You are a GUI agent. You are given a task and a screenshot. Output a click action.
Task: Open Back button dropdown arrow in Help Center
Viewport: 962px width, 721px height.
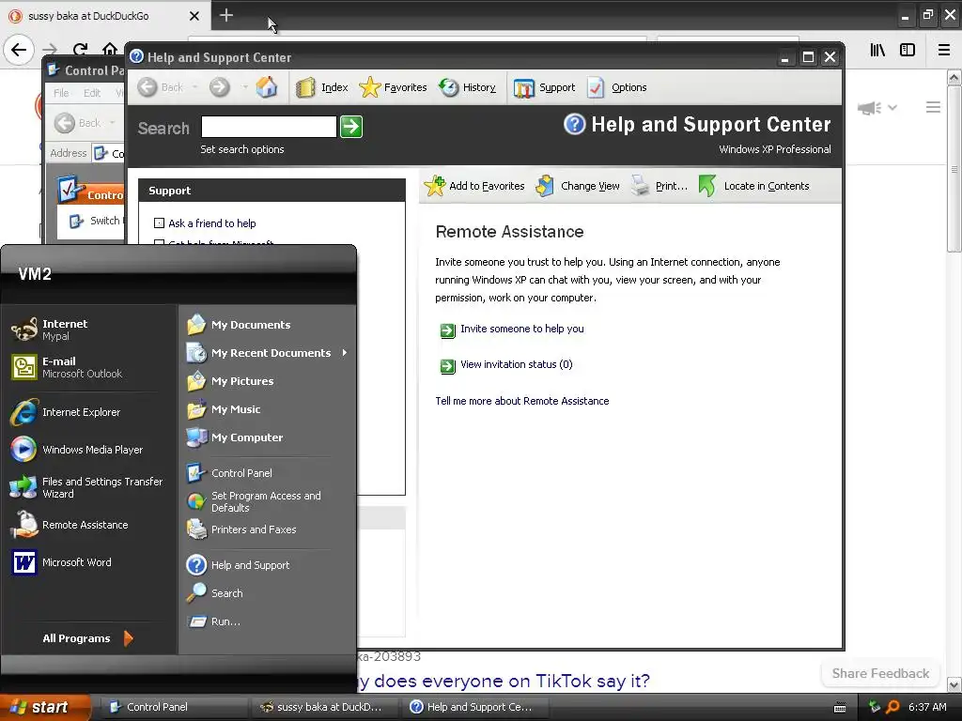click(x=195, y=87)
